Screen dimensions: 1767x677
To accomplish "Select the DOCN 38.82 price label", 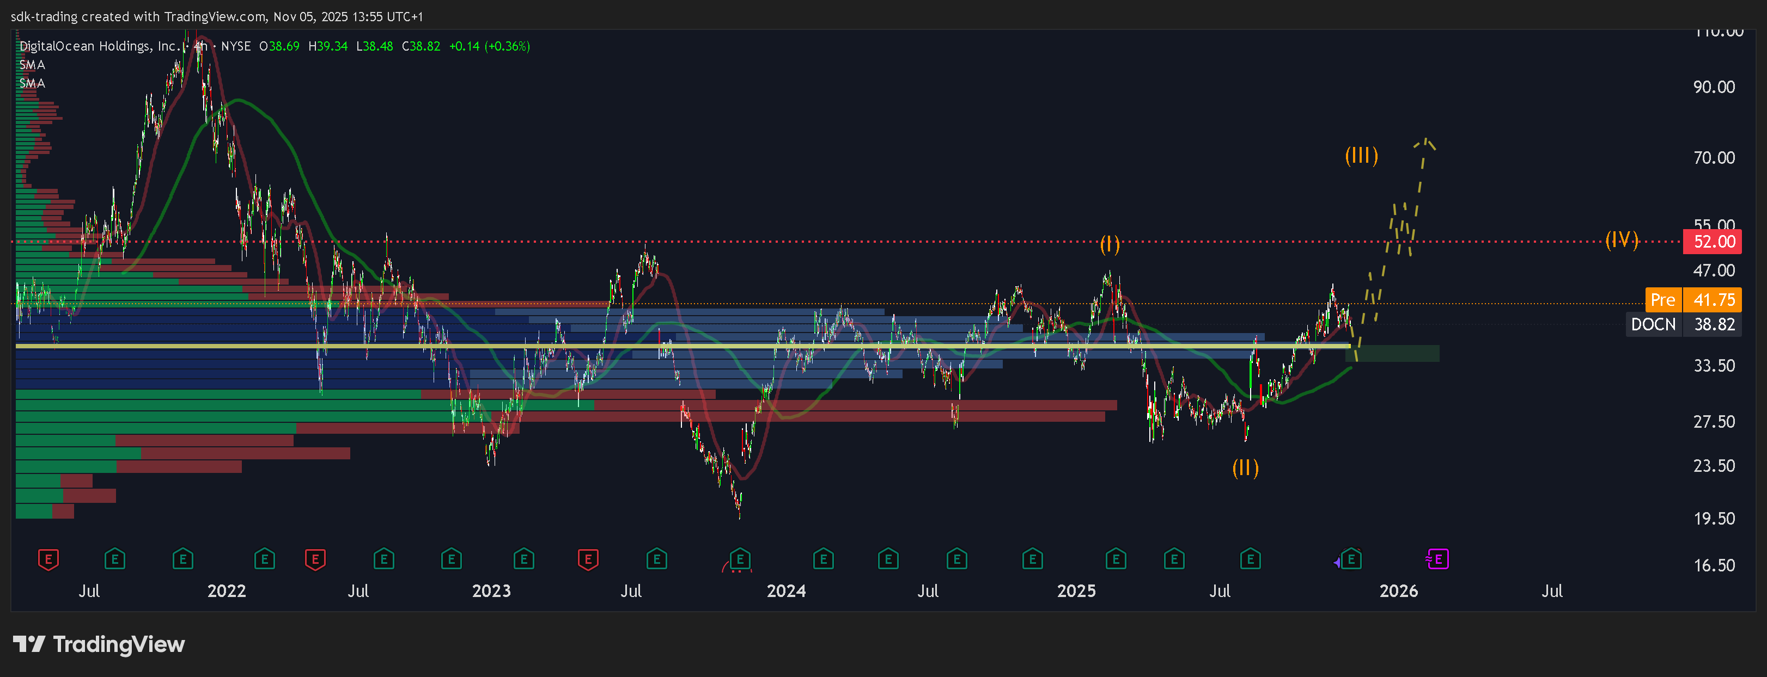I will (1683, 324).
